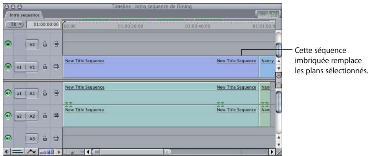Open the TR real-time effects pop-up menu
This screenshot has width=369, height=156.
point(15,24)
